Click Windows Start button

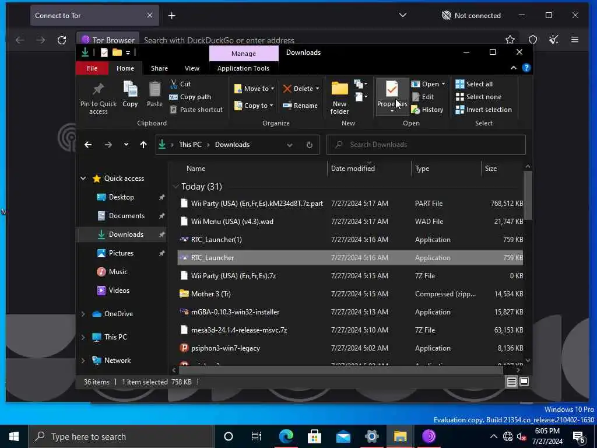point(14,436)
